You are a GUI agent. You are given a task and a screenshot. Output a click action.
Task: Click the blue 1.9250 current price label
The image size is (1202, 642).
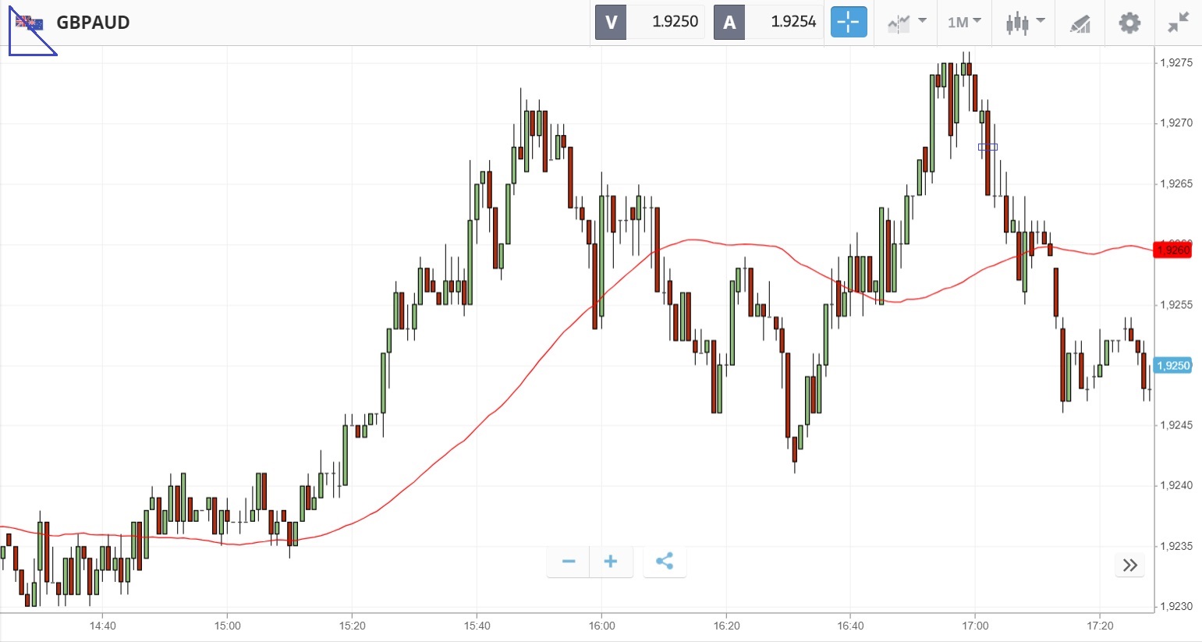[1172, 366]
